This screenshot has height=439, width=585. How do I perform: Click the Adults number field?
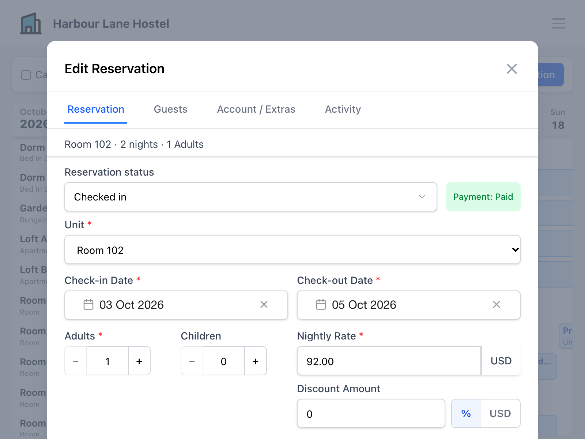click(107, 361)
